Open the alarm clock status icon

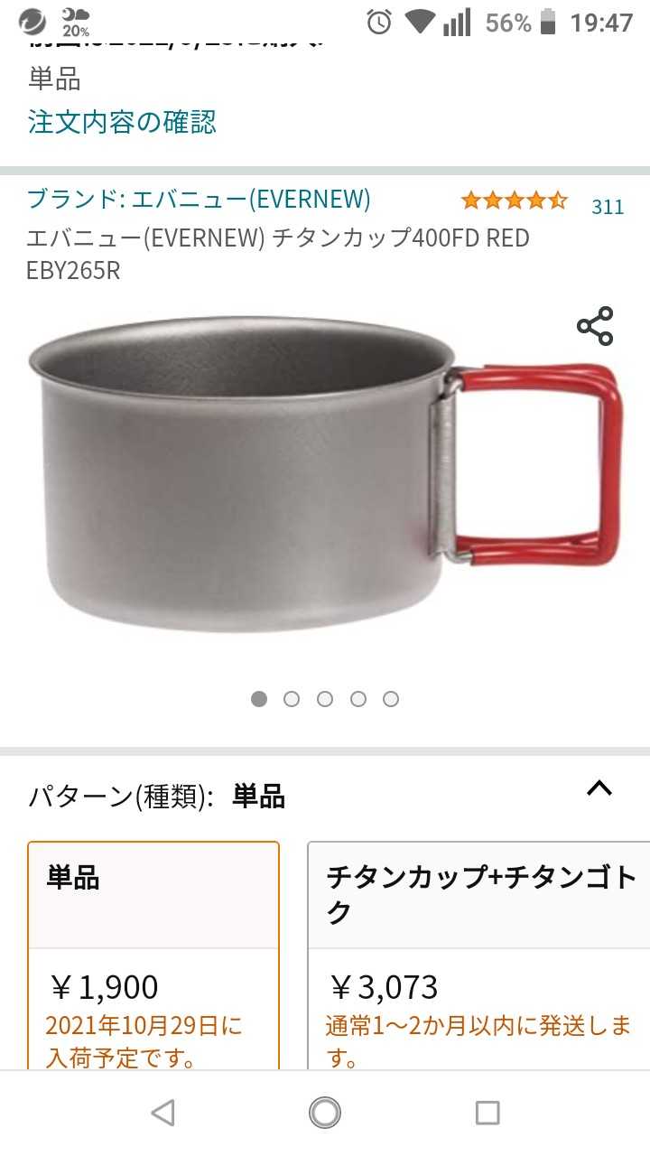click(x=379, y=22)
